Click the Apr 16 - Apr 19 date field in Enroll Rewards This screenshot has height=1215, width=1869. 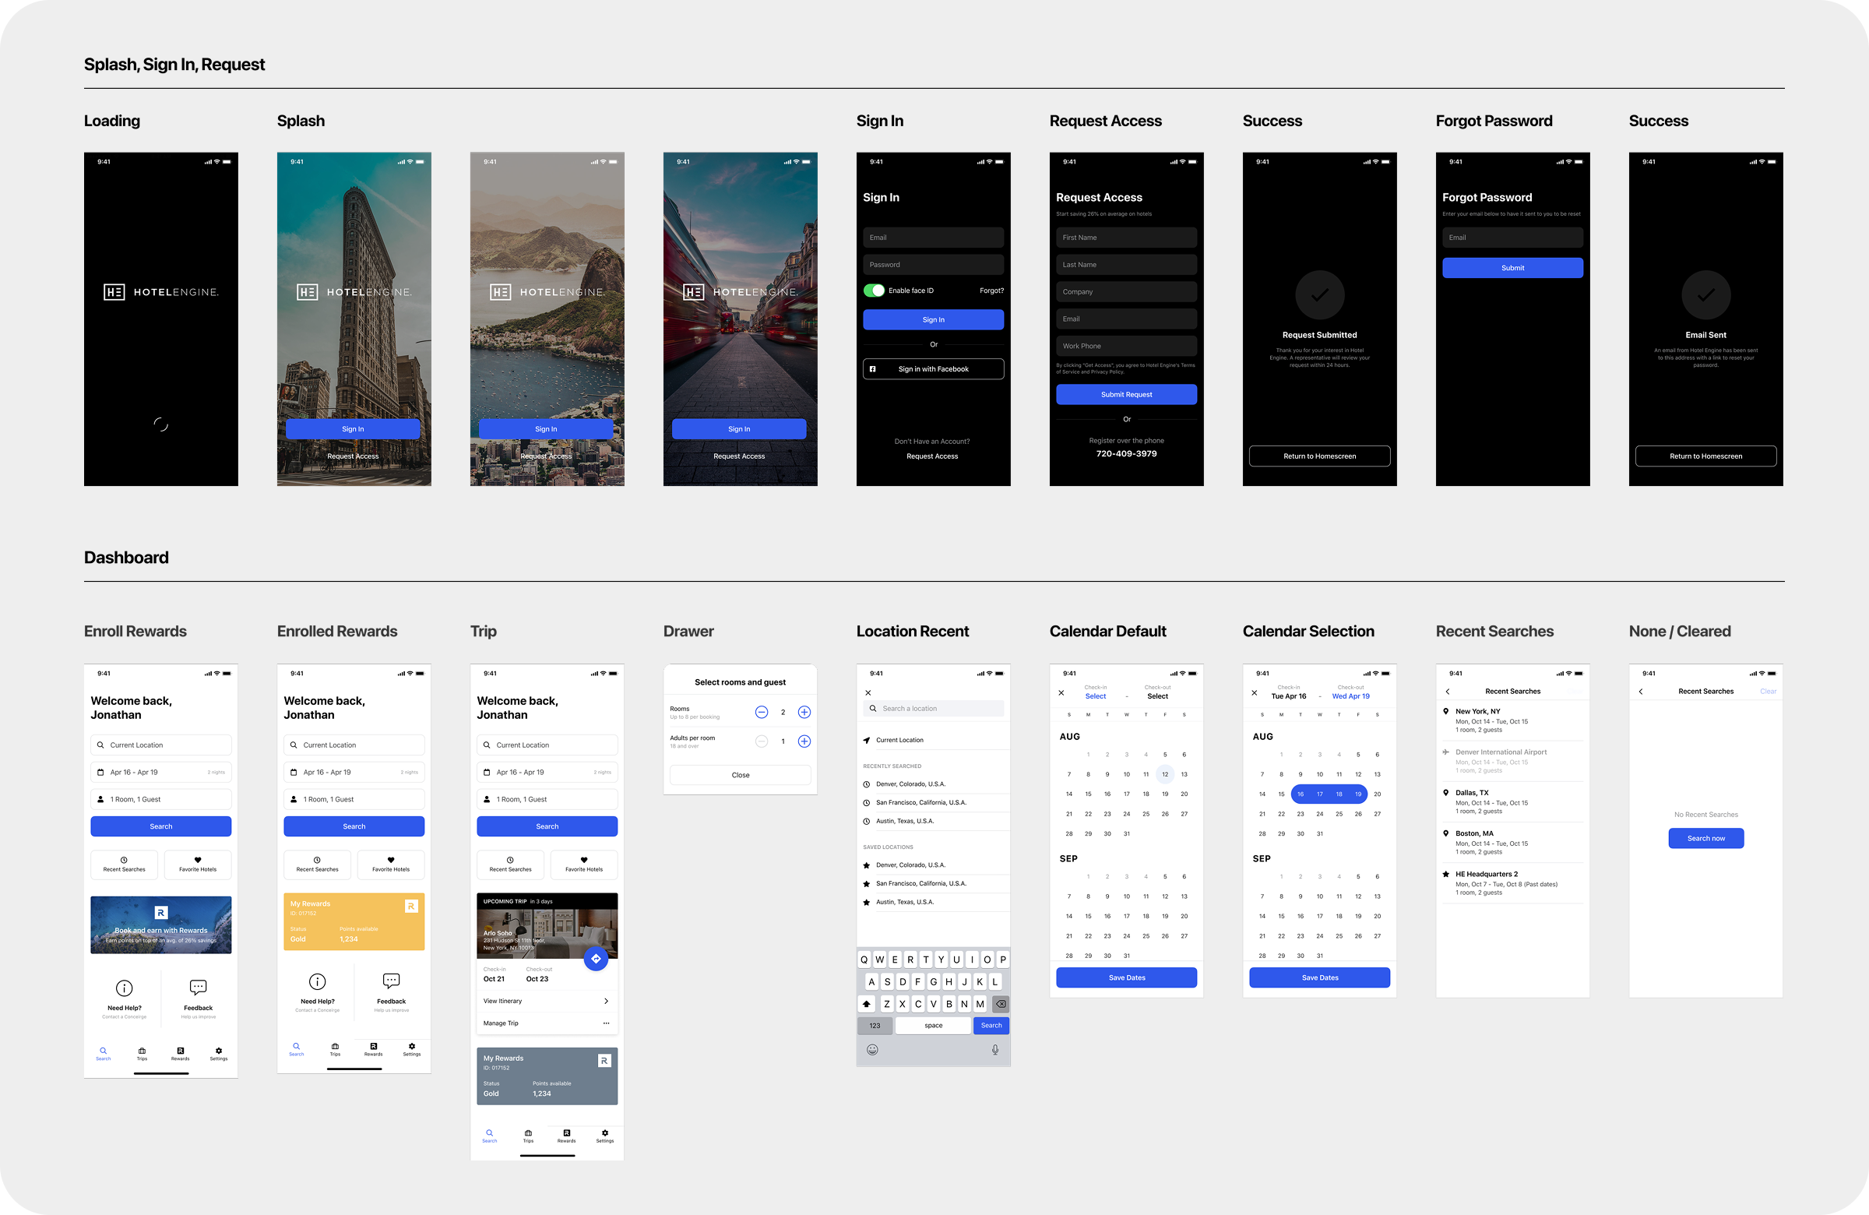pos(161,772)
